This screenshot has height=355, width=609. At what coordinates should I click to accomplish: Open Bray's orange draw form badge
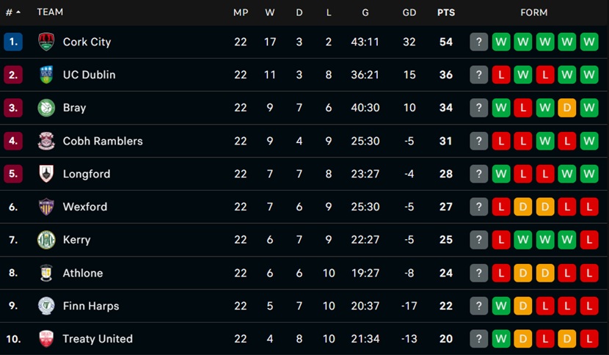click(x=567, y=108)
